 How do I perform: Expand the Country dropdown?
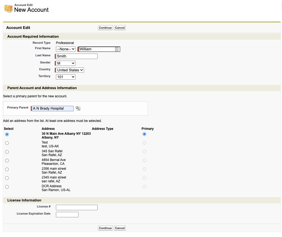70,70
